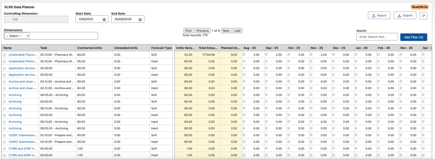Click row icon beside Hard CTMS and eTMF entry

tap(4, 155)
